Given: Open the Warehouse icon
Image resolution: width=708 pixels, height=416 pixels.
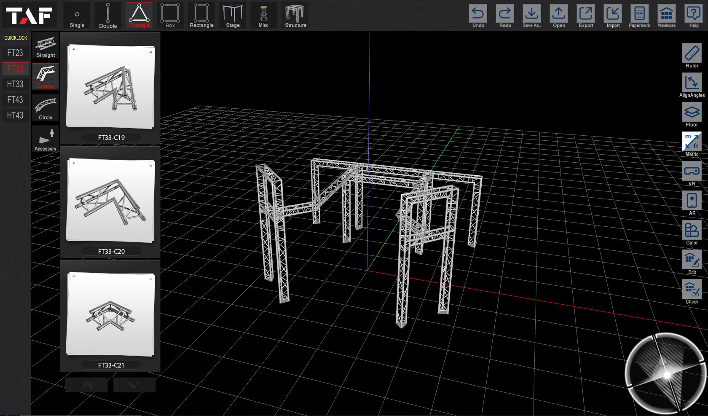Looking at the screenshot, I should (666, 13).
